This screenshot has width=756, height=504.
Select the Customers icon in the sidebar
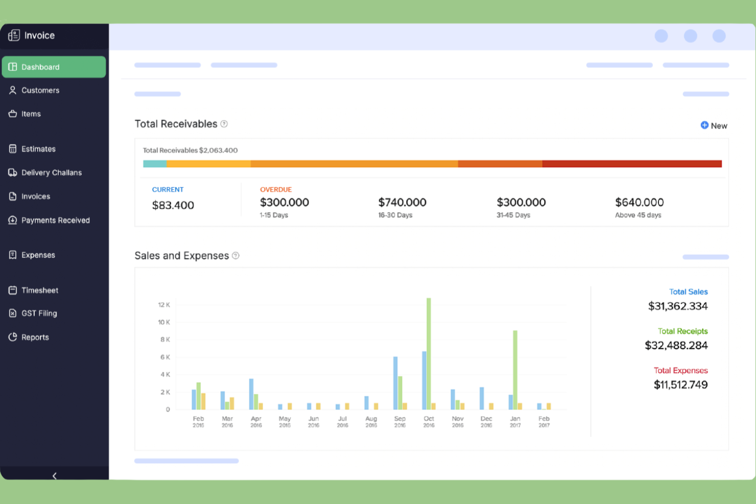(x=13, y=90)
